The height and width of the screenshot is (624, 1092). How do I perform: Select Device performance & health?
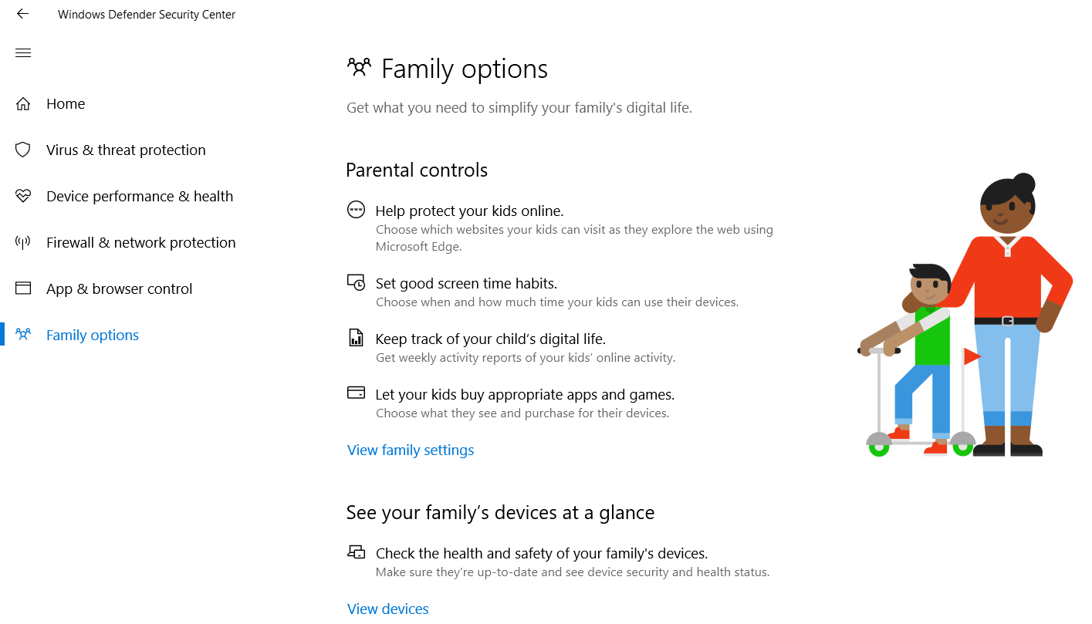(x=140, y=196)
